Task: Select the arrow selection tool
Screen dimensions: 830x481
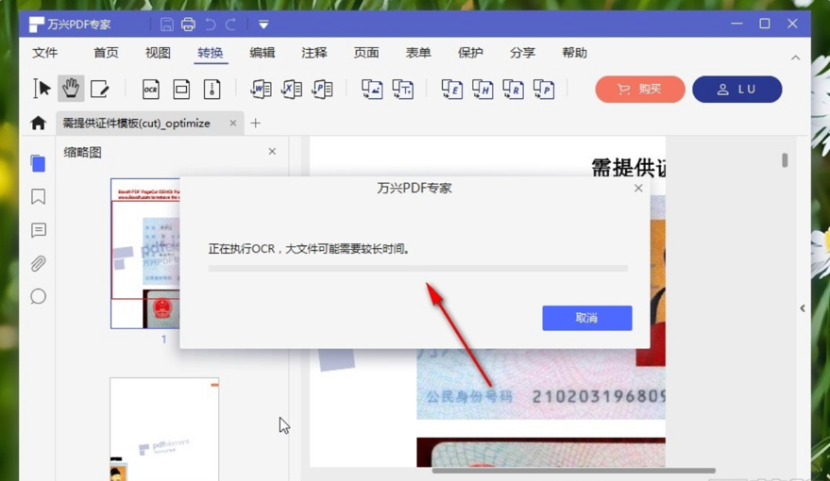Action: 42,89
